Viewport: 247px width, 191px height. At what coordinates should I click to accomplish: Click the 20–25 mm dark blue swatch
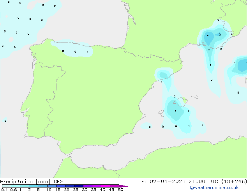(70, 186)
